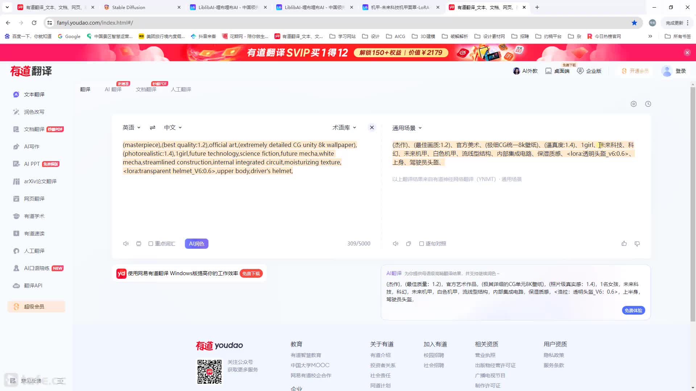696x391 pixels.
Task: Switch to Stable Diffusion browser tab
Action: (141, 7)
